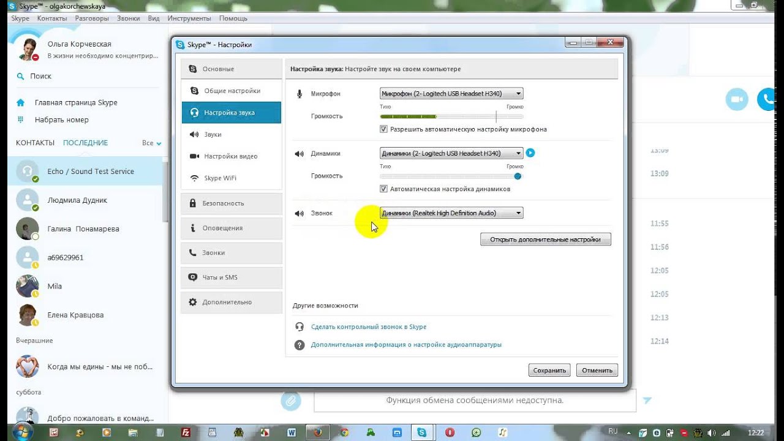Select Общие настройки in sidebar

pos(232,91)
